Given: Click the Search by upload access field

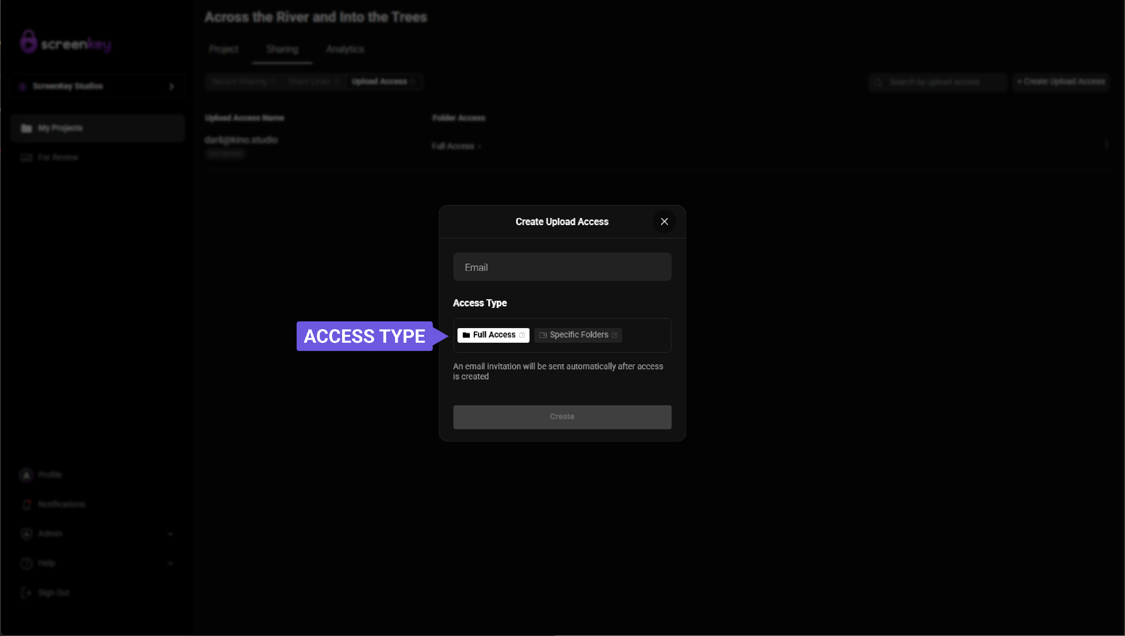Looking at the screenshot, I should (x=938, y=82).
